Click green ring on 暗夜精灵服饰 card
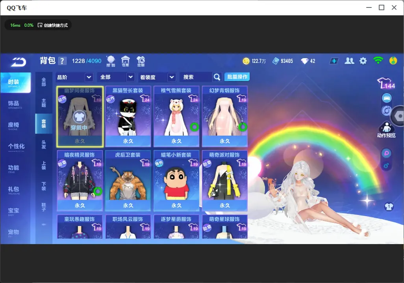This screenshot has height=283, width=404. tap(98, 191)
